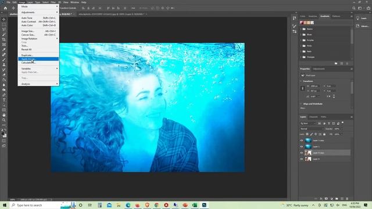Hide the Layer 0 layer
Viewport: 372px width, 209px height.
click(302, 159)
